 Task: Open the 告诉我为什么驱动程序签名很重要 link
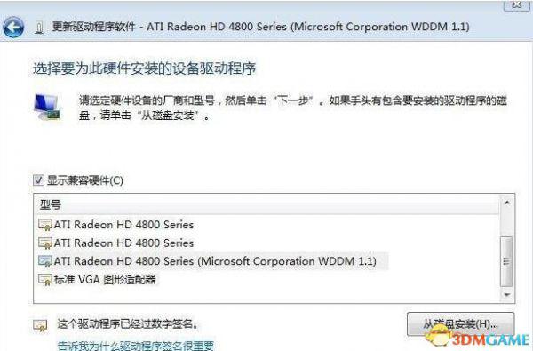(x=136, y=346)
